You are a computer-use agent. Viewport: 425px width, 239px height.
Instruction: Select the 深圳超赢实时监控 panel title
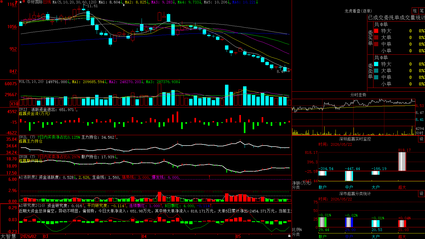click(x=355, y=139)
